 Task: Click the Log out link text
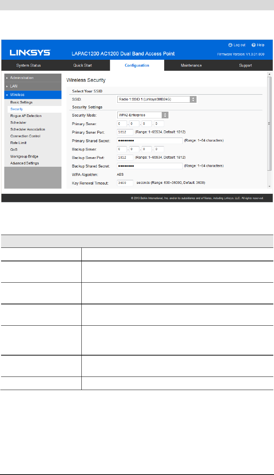[239, 45]
